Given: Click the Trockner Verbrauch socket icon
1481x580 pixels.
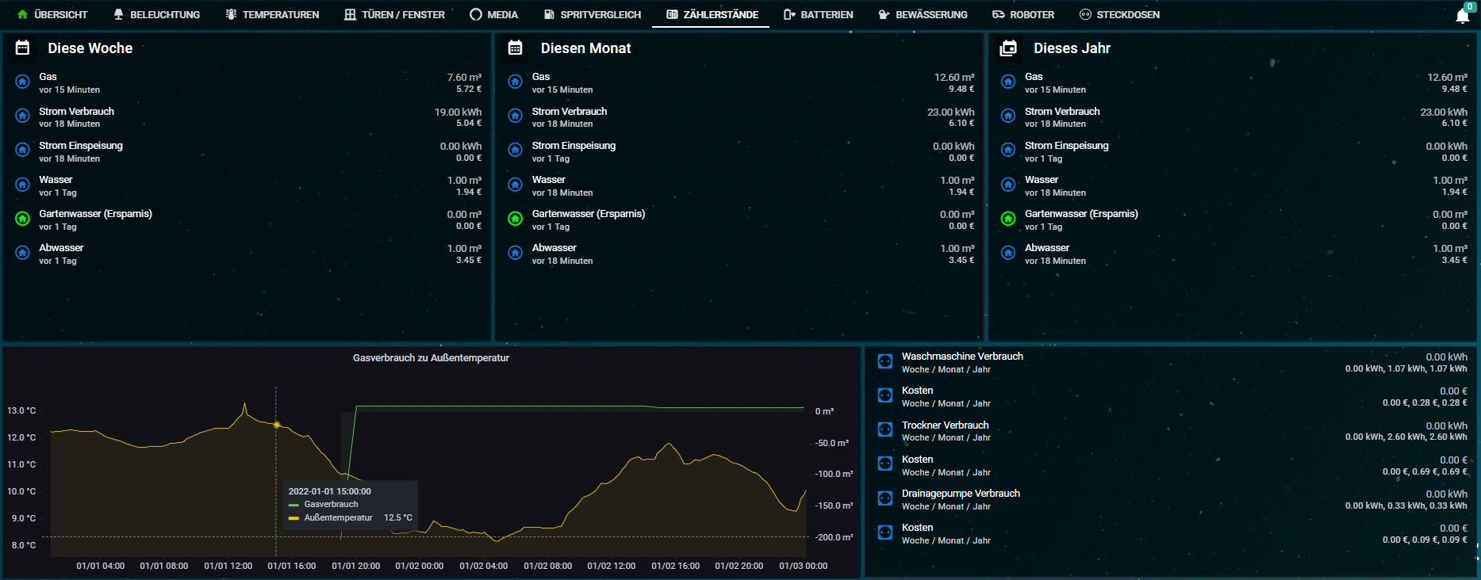Looking at the screenshot, I should [x=885, y=429].
